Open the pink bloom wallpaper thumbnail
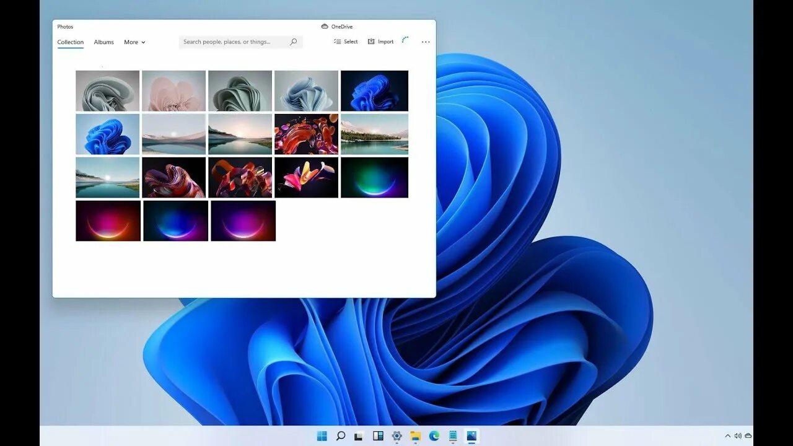 [173, 90]
